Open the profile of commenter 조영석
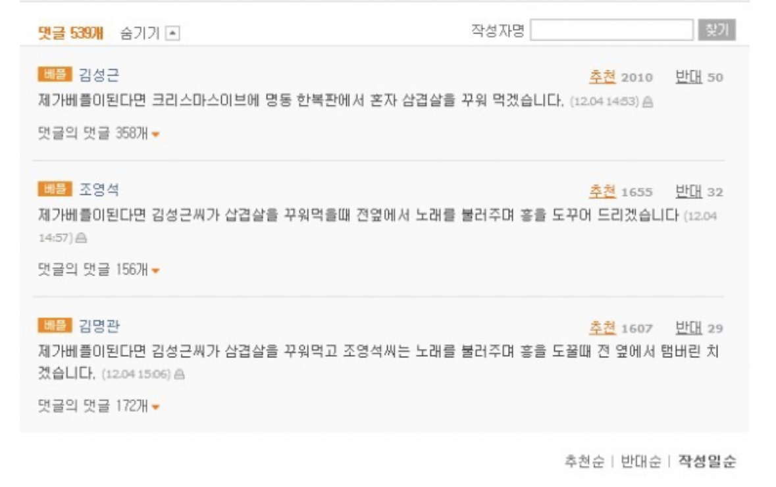The width and height of the screenshot is (776, 487). [x=99, y=189]
